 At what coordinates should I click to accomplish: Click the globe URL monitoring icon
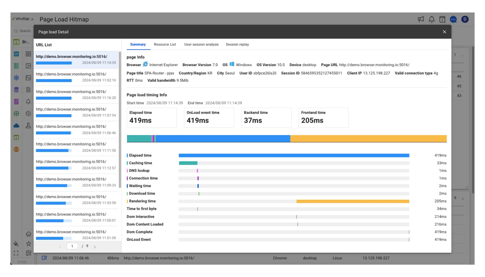16,114
